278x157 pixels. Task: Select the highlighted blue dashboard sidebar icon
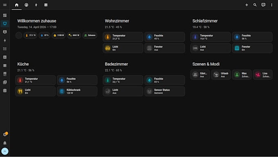point(5,24)
